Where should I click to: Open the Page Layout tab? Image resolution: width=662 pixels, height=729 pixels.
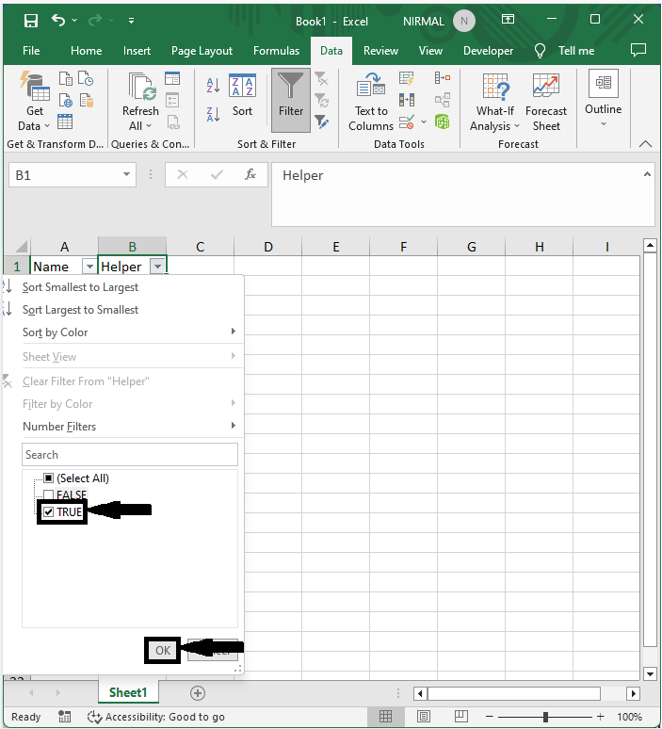pyautogui.click(x=202, y=51)
